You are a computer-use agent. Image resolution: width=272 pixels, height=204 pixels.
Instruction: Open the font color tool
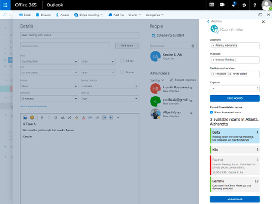click(83, 117)
